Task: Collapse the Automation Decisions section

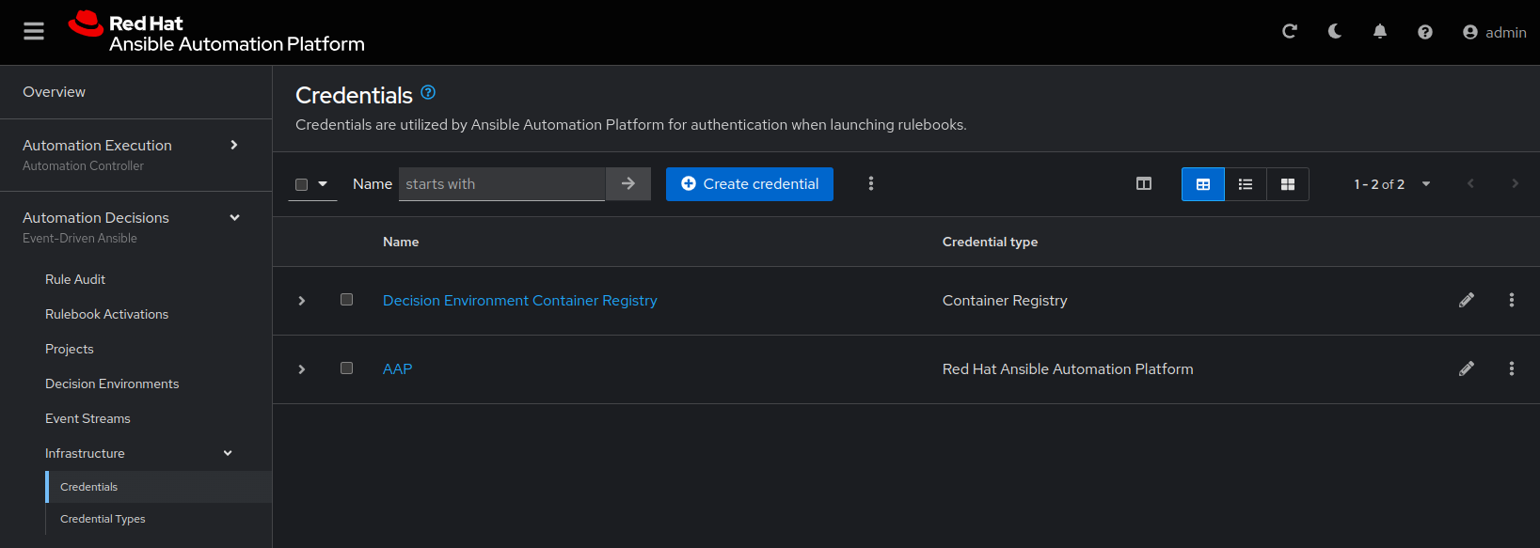Action: click(x=135, y=227)
